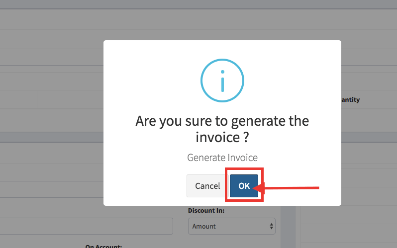Click the On Account: label
This screenshot has height=248, width=397.
point(103,246)
